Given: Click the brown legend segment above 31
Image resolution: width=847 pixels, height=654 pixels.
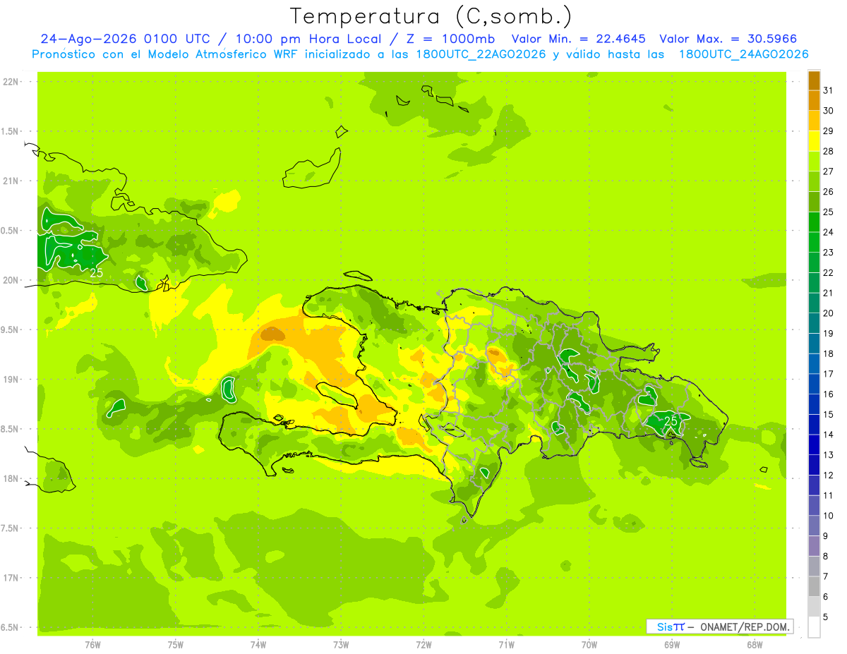Looking at the screenshot, I should [814, 80].
